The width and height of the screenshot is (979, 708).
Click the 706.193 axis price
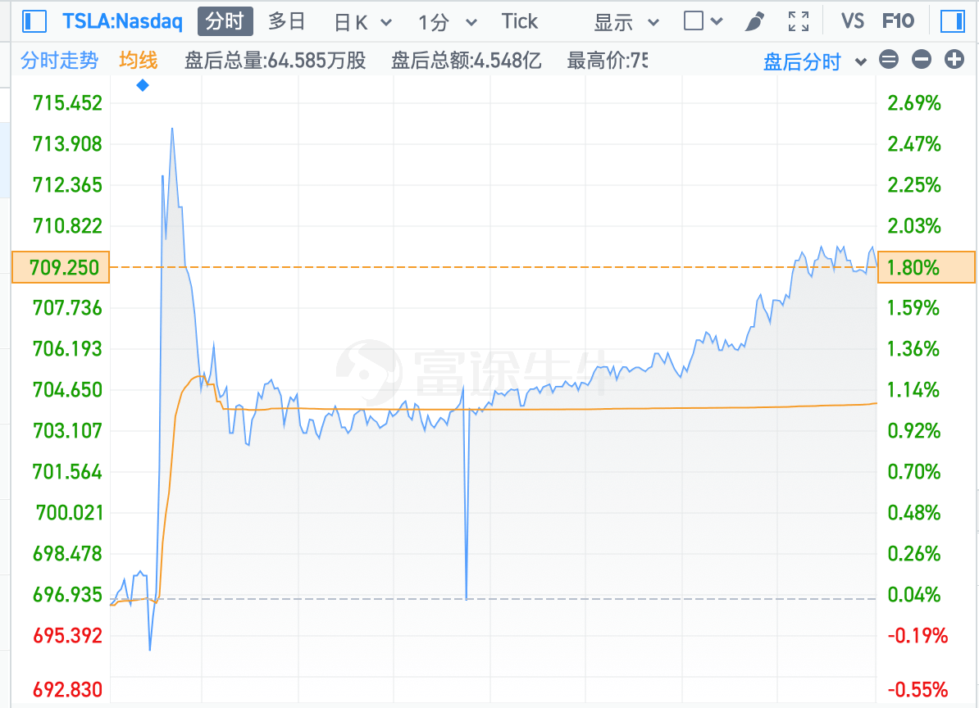click(67, 349)
